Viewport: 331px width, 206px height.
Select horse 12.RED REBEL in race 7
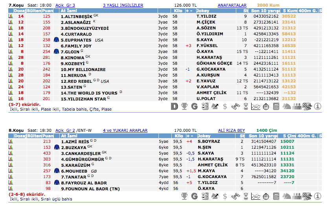pos(76,81)
